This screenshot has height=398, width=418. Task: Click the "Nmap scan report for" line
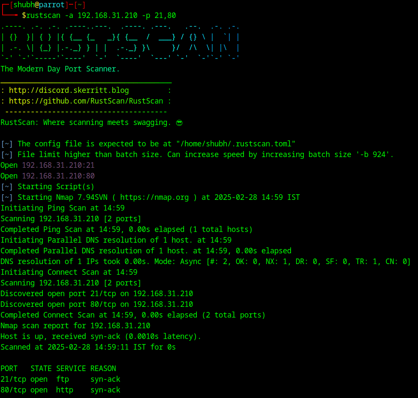click(x=75, y=326)
